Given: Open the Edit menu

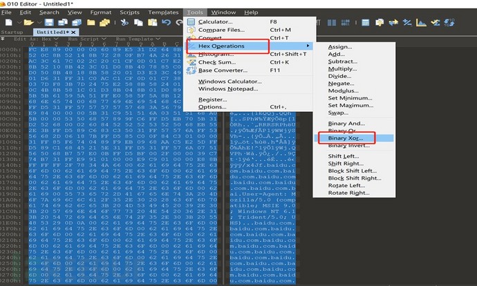Looking at the screenshot, I should tap(26, 12).
